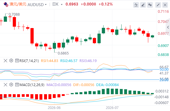Select the 2026-07 date marker
The width and height of the screenshot is (170, 111).
(x=112, y=108)
